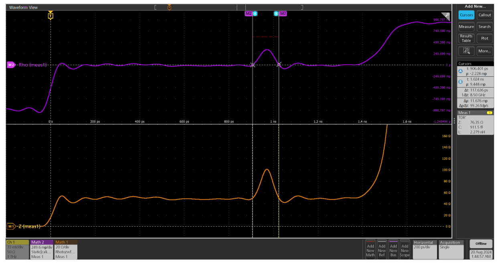Open the Measure dialog
The width and height of the screenshot is (500, 263).
click(466, 27)
